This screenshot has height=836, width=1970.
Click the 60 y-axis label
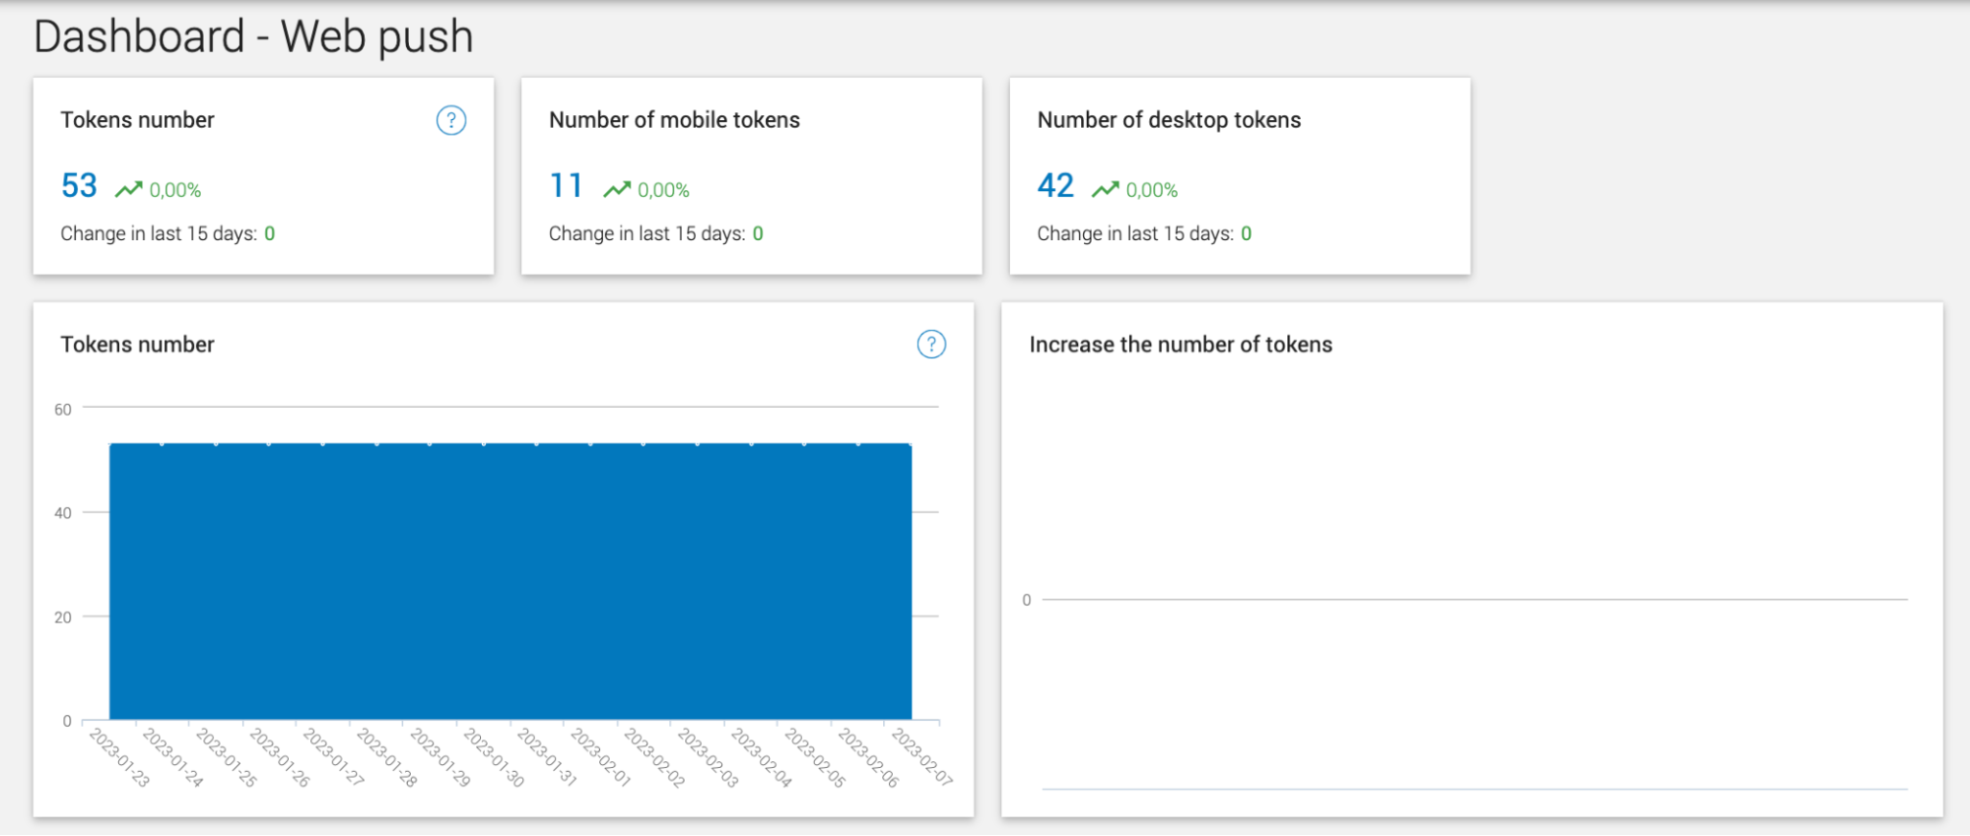tap(63, 410)
